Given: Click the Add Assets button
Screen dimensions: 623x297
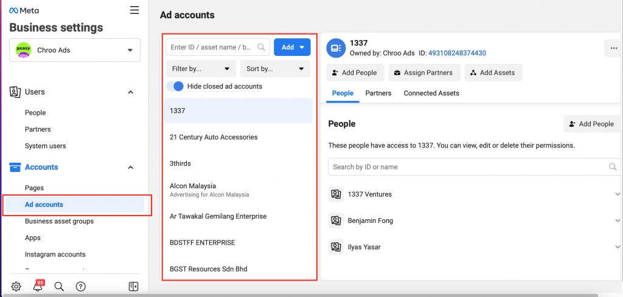Looking at the screenshot, I should tap(493, 72).
